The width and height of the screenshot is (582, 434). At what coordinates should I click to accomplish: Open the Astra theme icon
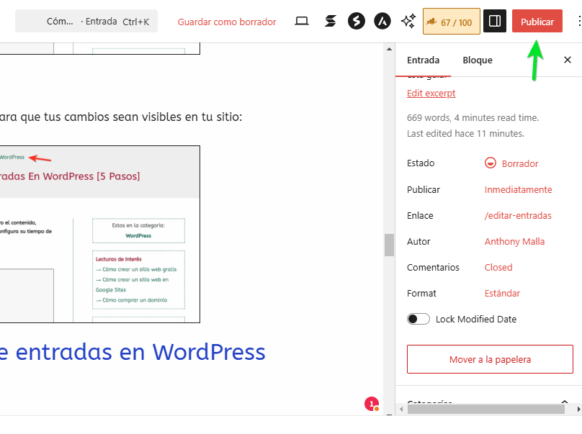click(x=382, y=21)
